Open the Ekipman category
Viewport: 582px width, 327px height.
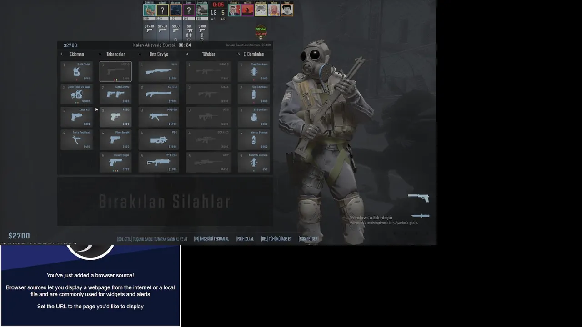(77, 54)
